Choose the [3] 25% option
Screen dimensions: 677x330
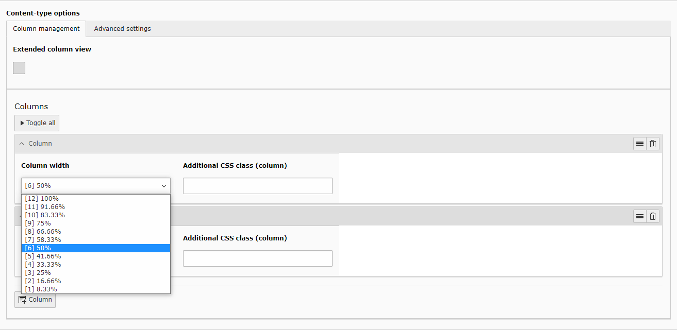tap(38, 273)
